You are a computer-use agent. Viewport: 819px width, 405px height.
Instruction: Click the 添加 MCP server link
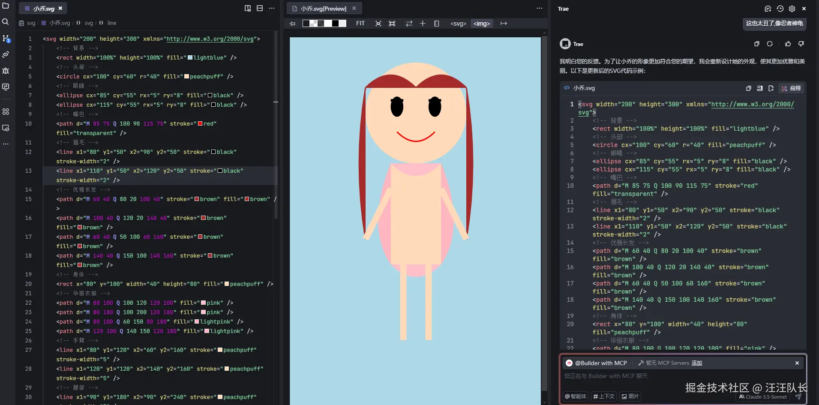tap(696, 363)
